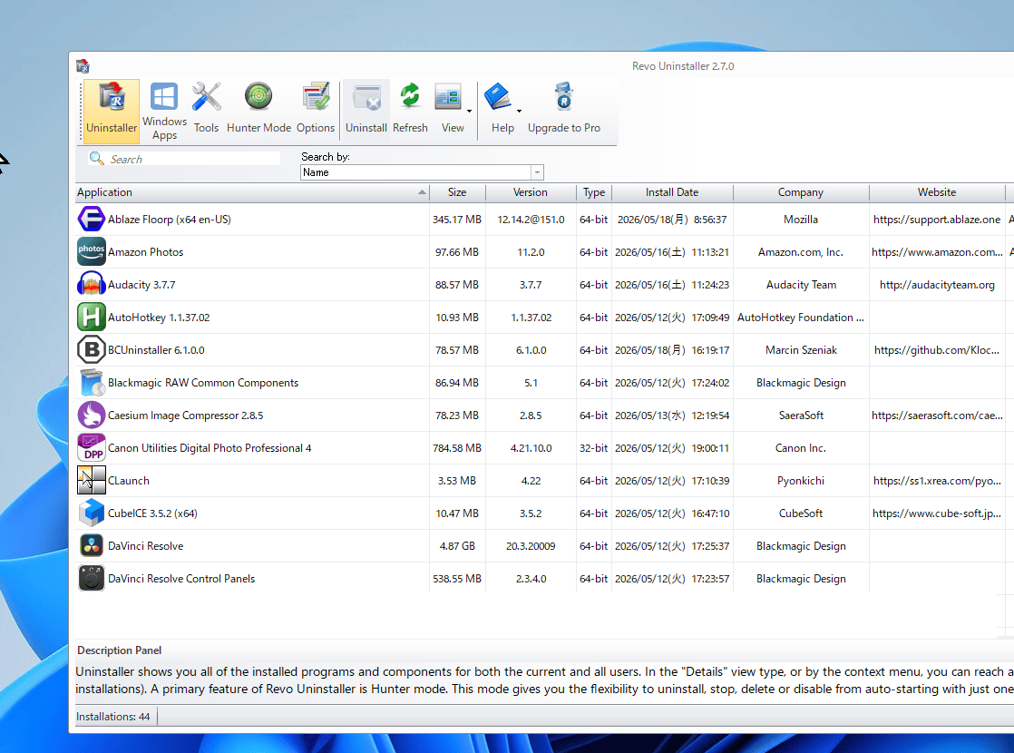Select the Ablaze Floorp (x64 en-US) row
The height and width of the screenshot is (753, 1014).
(544, 220)
